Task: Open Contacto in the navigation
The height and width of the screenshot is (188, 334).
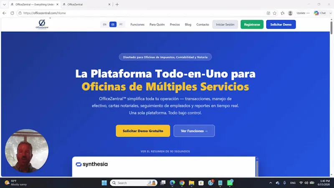Action: click(202, 25)
